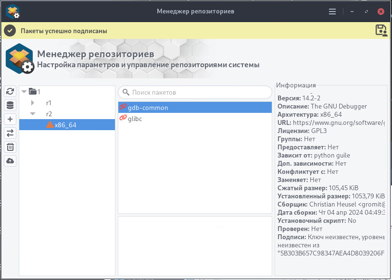This screenshot has width=392, height=280.
Task: Click the link icon beside glibc
Action: click(123, 118)
